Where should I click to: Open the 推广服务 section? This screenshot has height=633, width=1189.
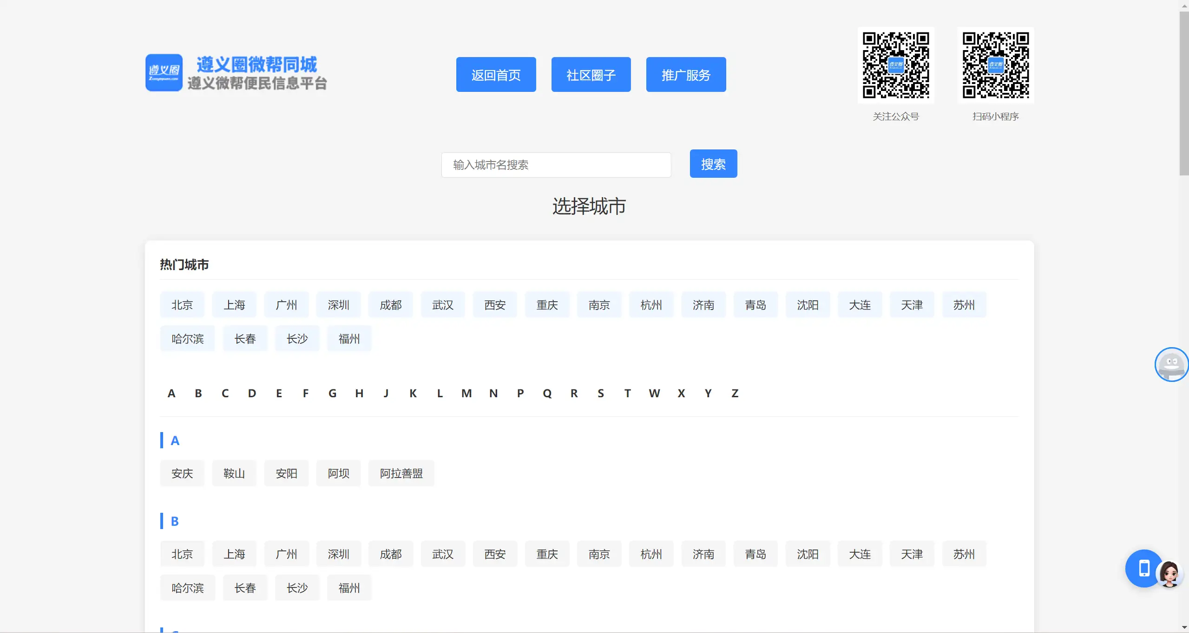[686, 74]
